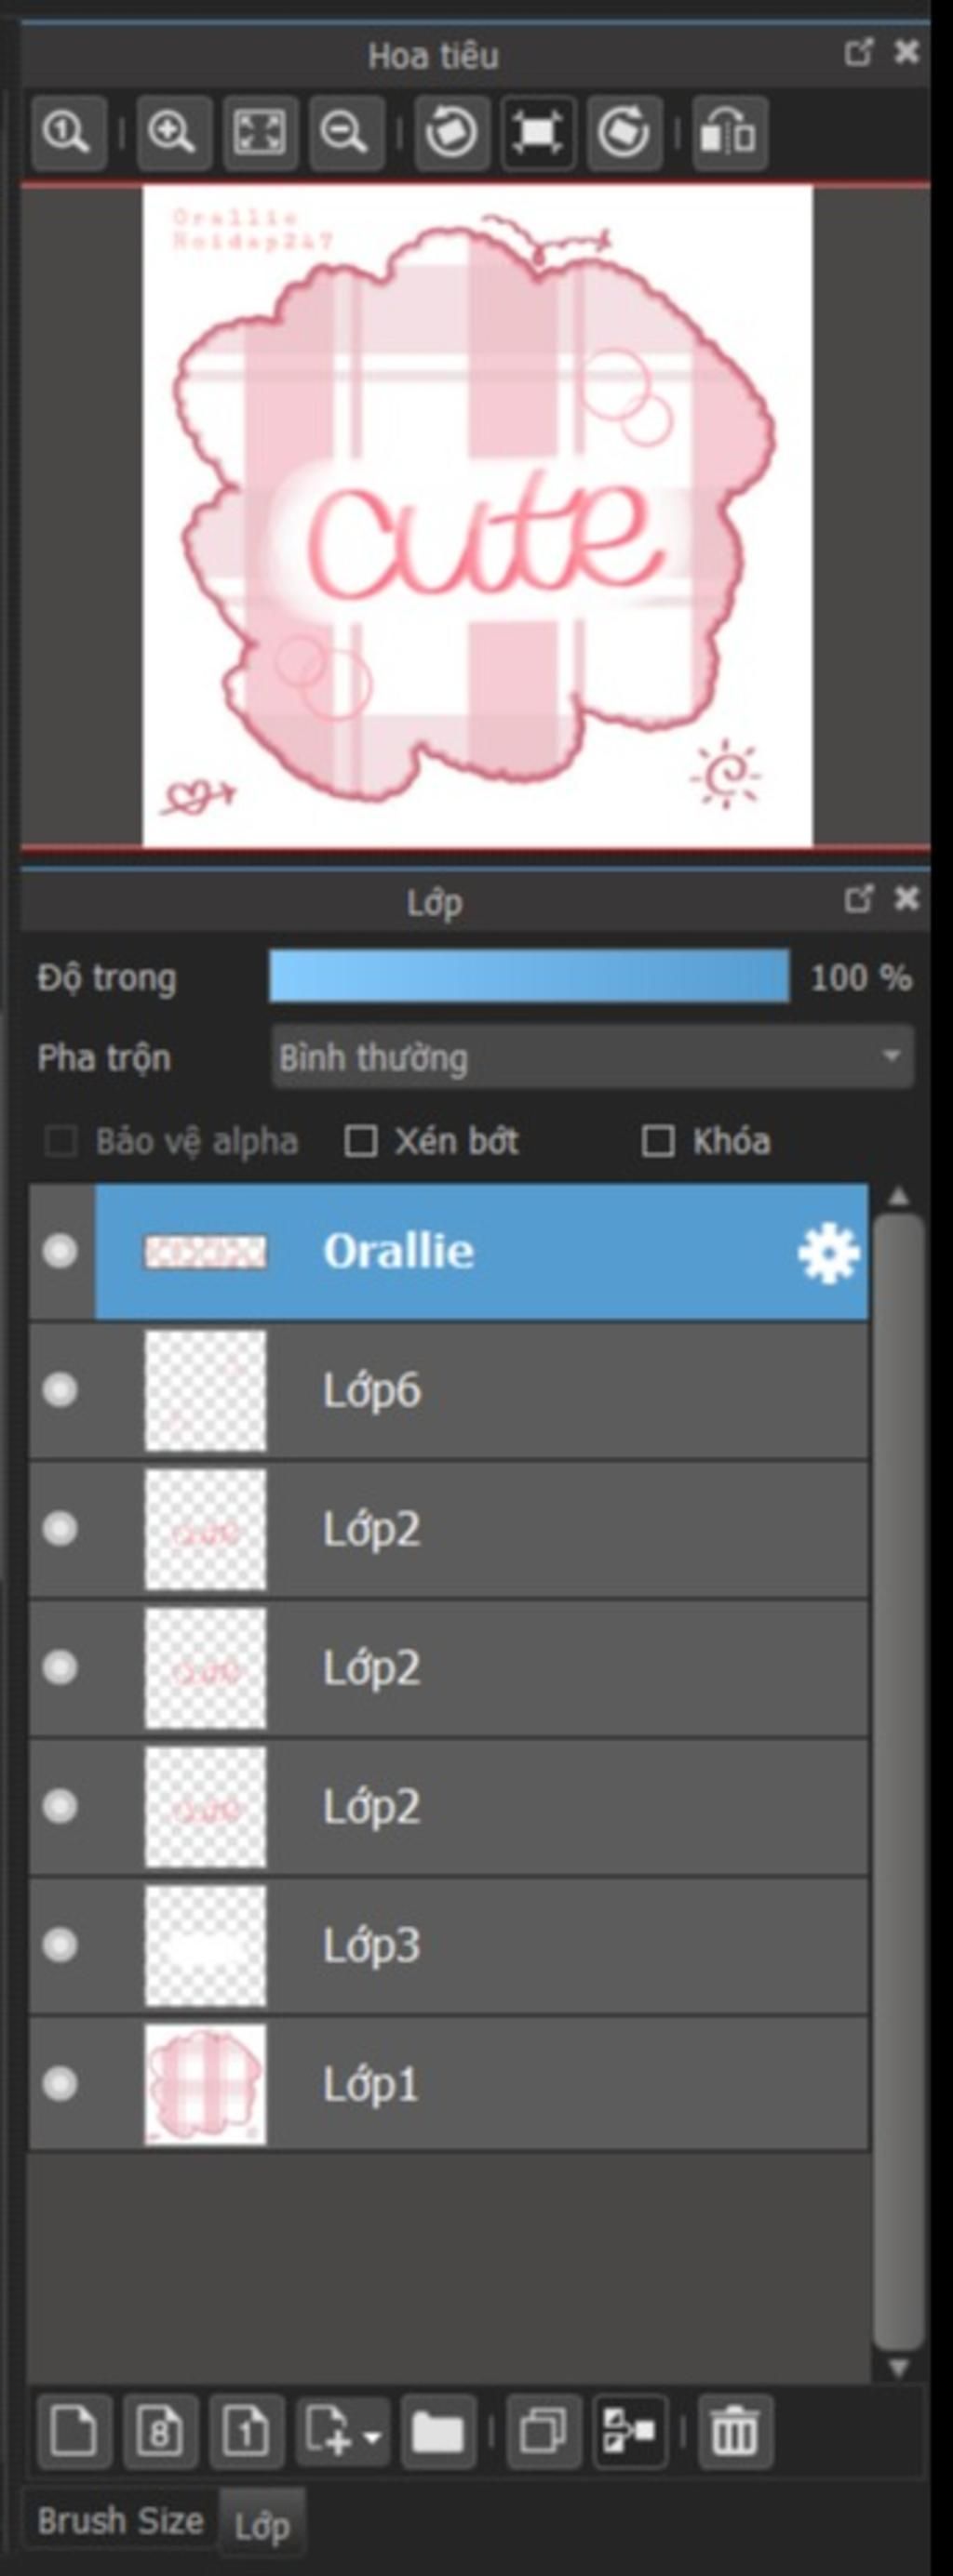Viewport: 953px width, 2576px height.
Task: Add a new layer folder
Action: click(438, 2430)
